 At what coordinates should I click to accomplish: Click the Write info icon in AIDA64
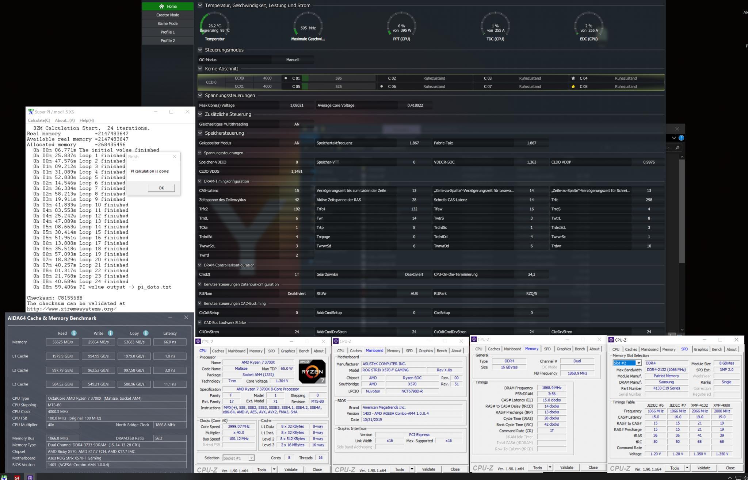[110, 333]
